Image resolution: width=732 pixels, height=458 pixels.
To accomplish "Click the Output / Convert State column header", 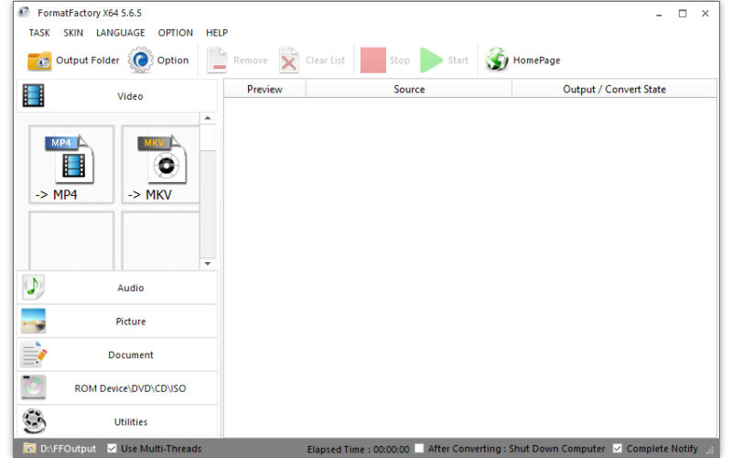I will (x=614, y=89).
